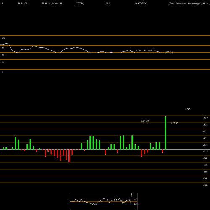Click the MR axis label -60
The image size is (210, 210).
[205, 172]
